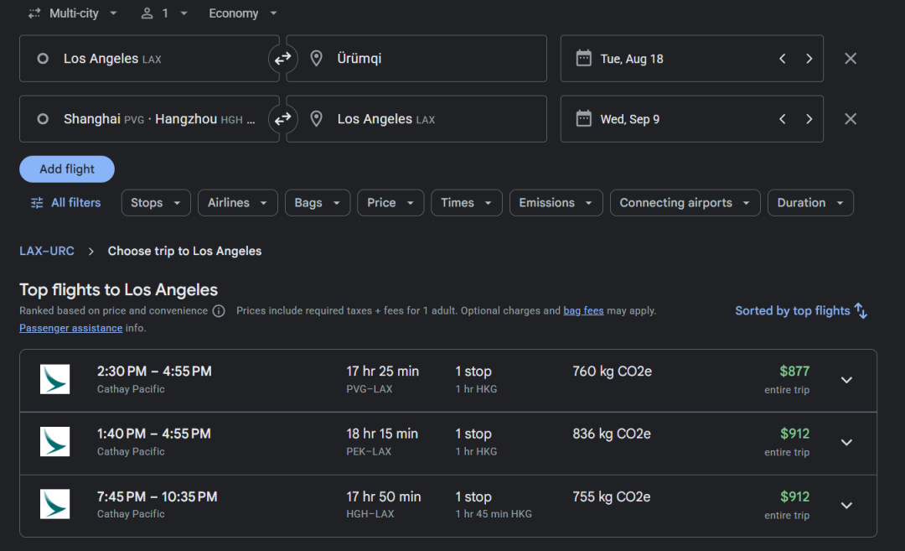Open All filters panel

pos(65,203)
